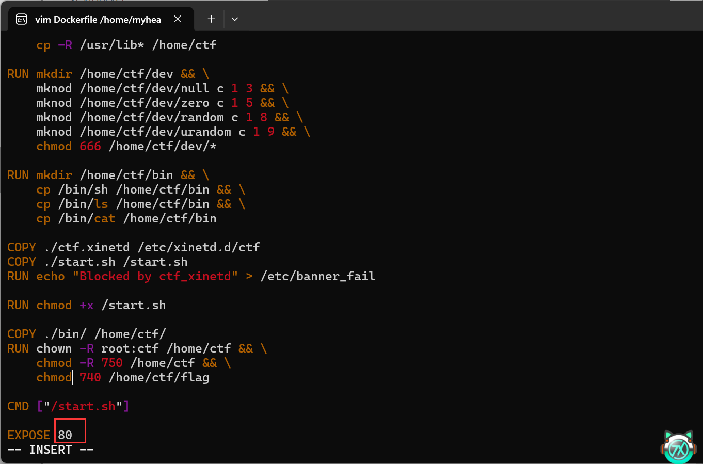Click the line 'CMD ["/start.sh"]'
This screenshot has width=703, height=464.
click(x=69, y=407)
